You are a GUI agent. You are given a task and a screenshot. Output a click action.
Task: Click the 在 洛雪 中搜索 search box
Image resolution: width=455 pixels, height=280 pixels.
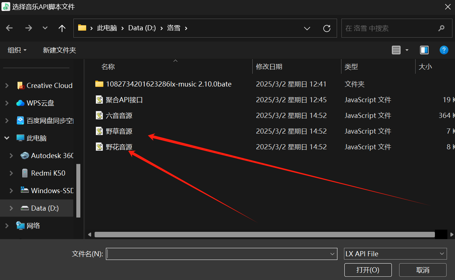tap(397, 28)
